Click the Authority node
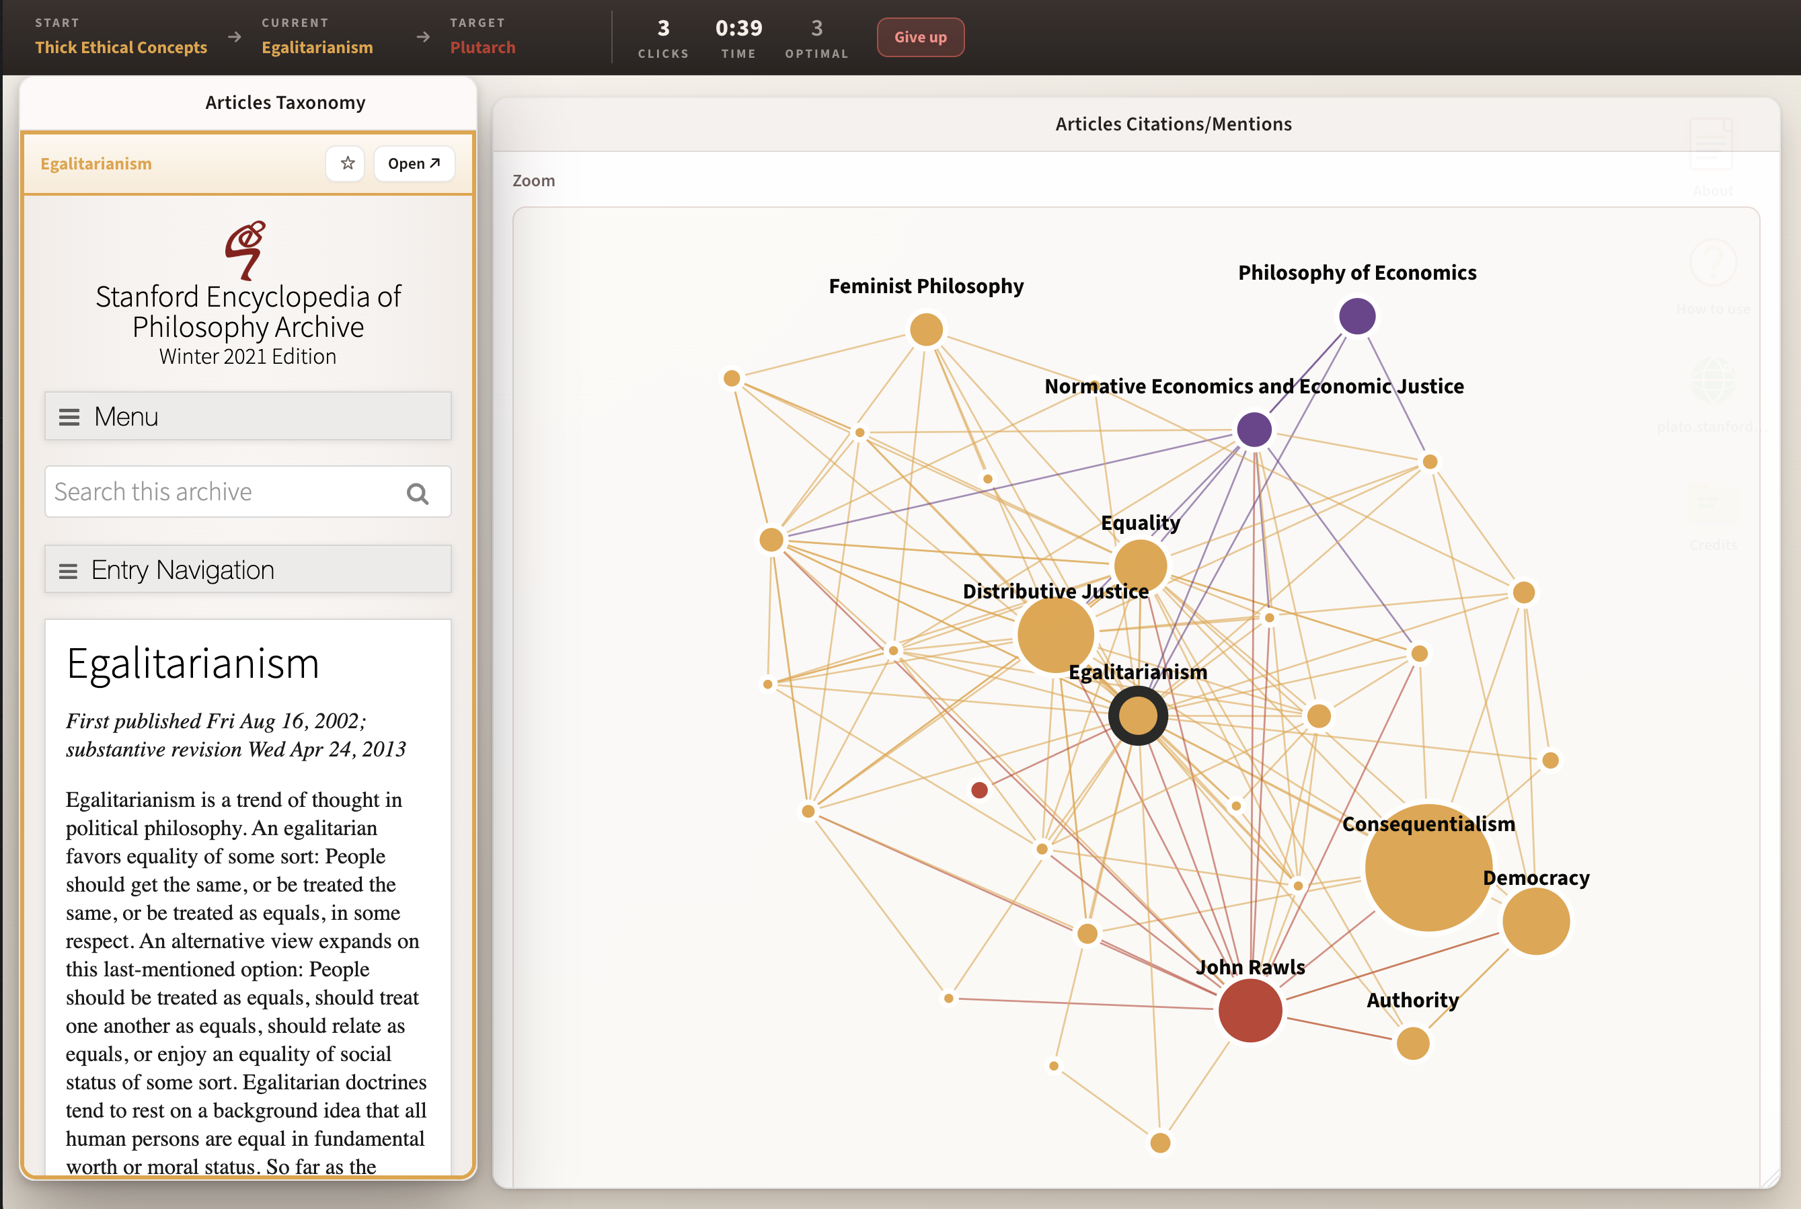1801x1209 pixels. click(1412, 1044)
